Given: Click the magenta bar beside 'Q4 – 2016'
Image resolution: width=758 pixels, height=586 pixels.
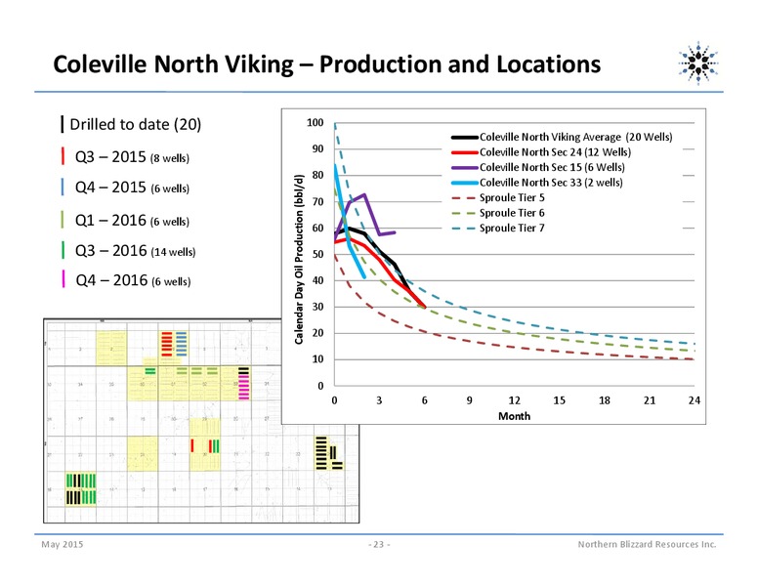Looking at the screenshot, I should (x=63, y=279).
